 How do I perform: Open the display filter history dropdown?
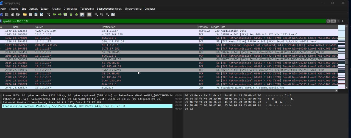[338, 21]
